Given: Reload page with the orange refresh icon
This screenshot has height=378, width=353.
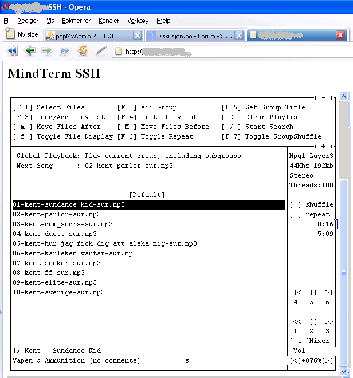Looking at the screenshot, I should (x=83, y=50).
